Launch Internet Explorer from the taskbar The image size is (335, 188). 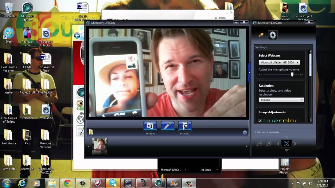(22, 183)
